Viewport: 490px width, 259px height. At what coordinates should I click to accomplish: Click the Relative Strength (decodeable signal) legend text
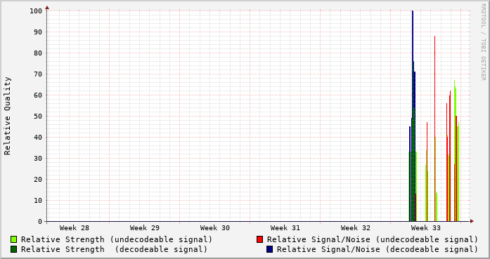(x=115, y=249)
